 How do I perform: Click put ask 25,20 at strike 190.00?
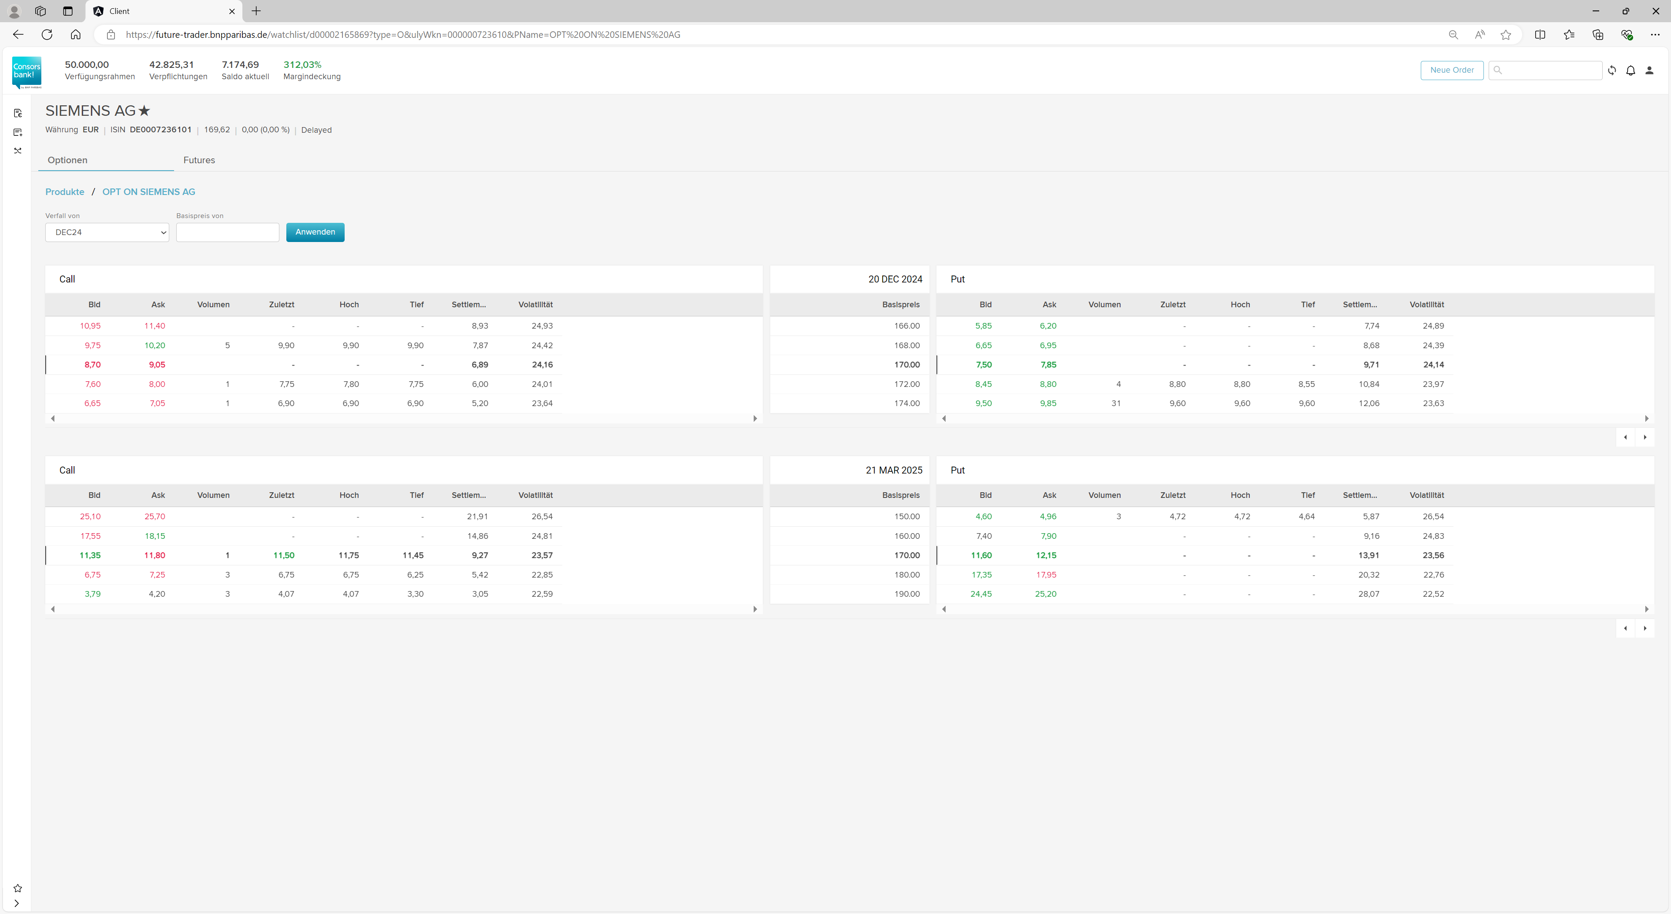click(1046, 594)
